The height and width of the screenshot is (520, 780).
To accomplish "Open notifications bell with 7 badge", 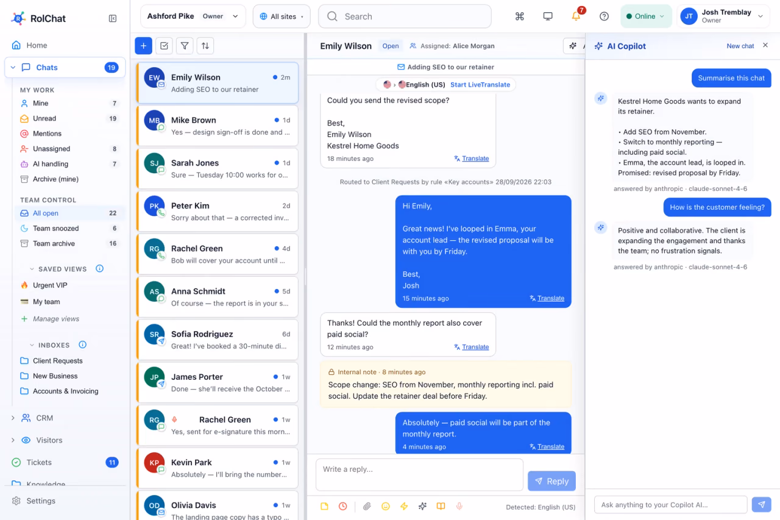I will point(576,16).
